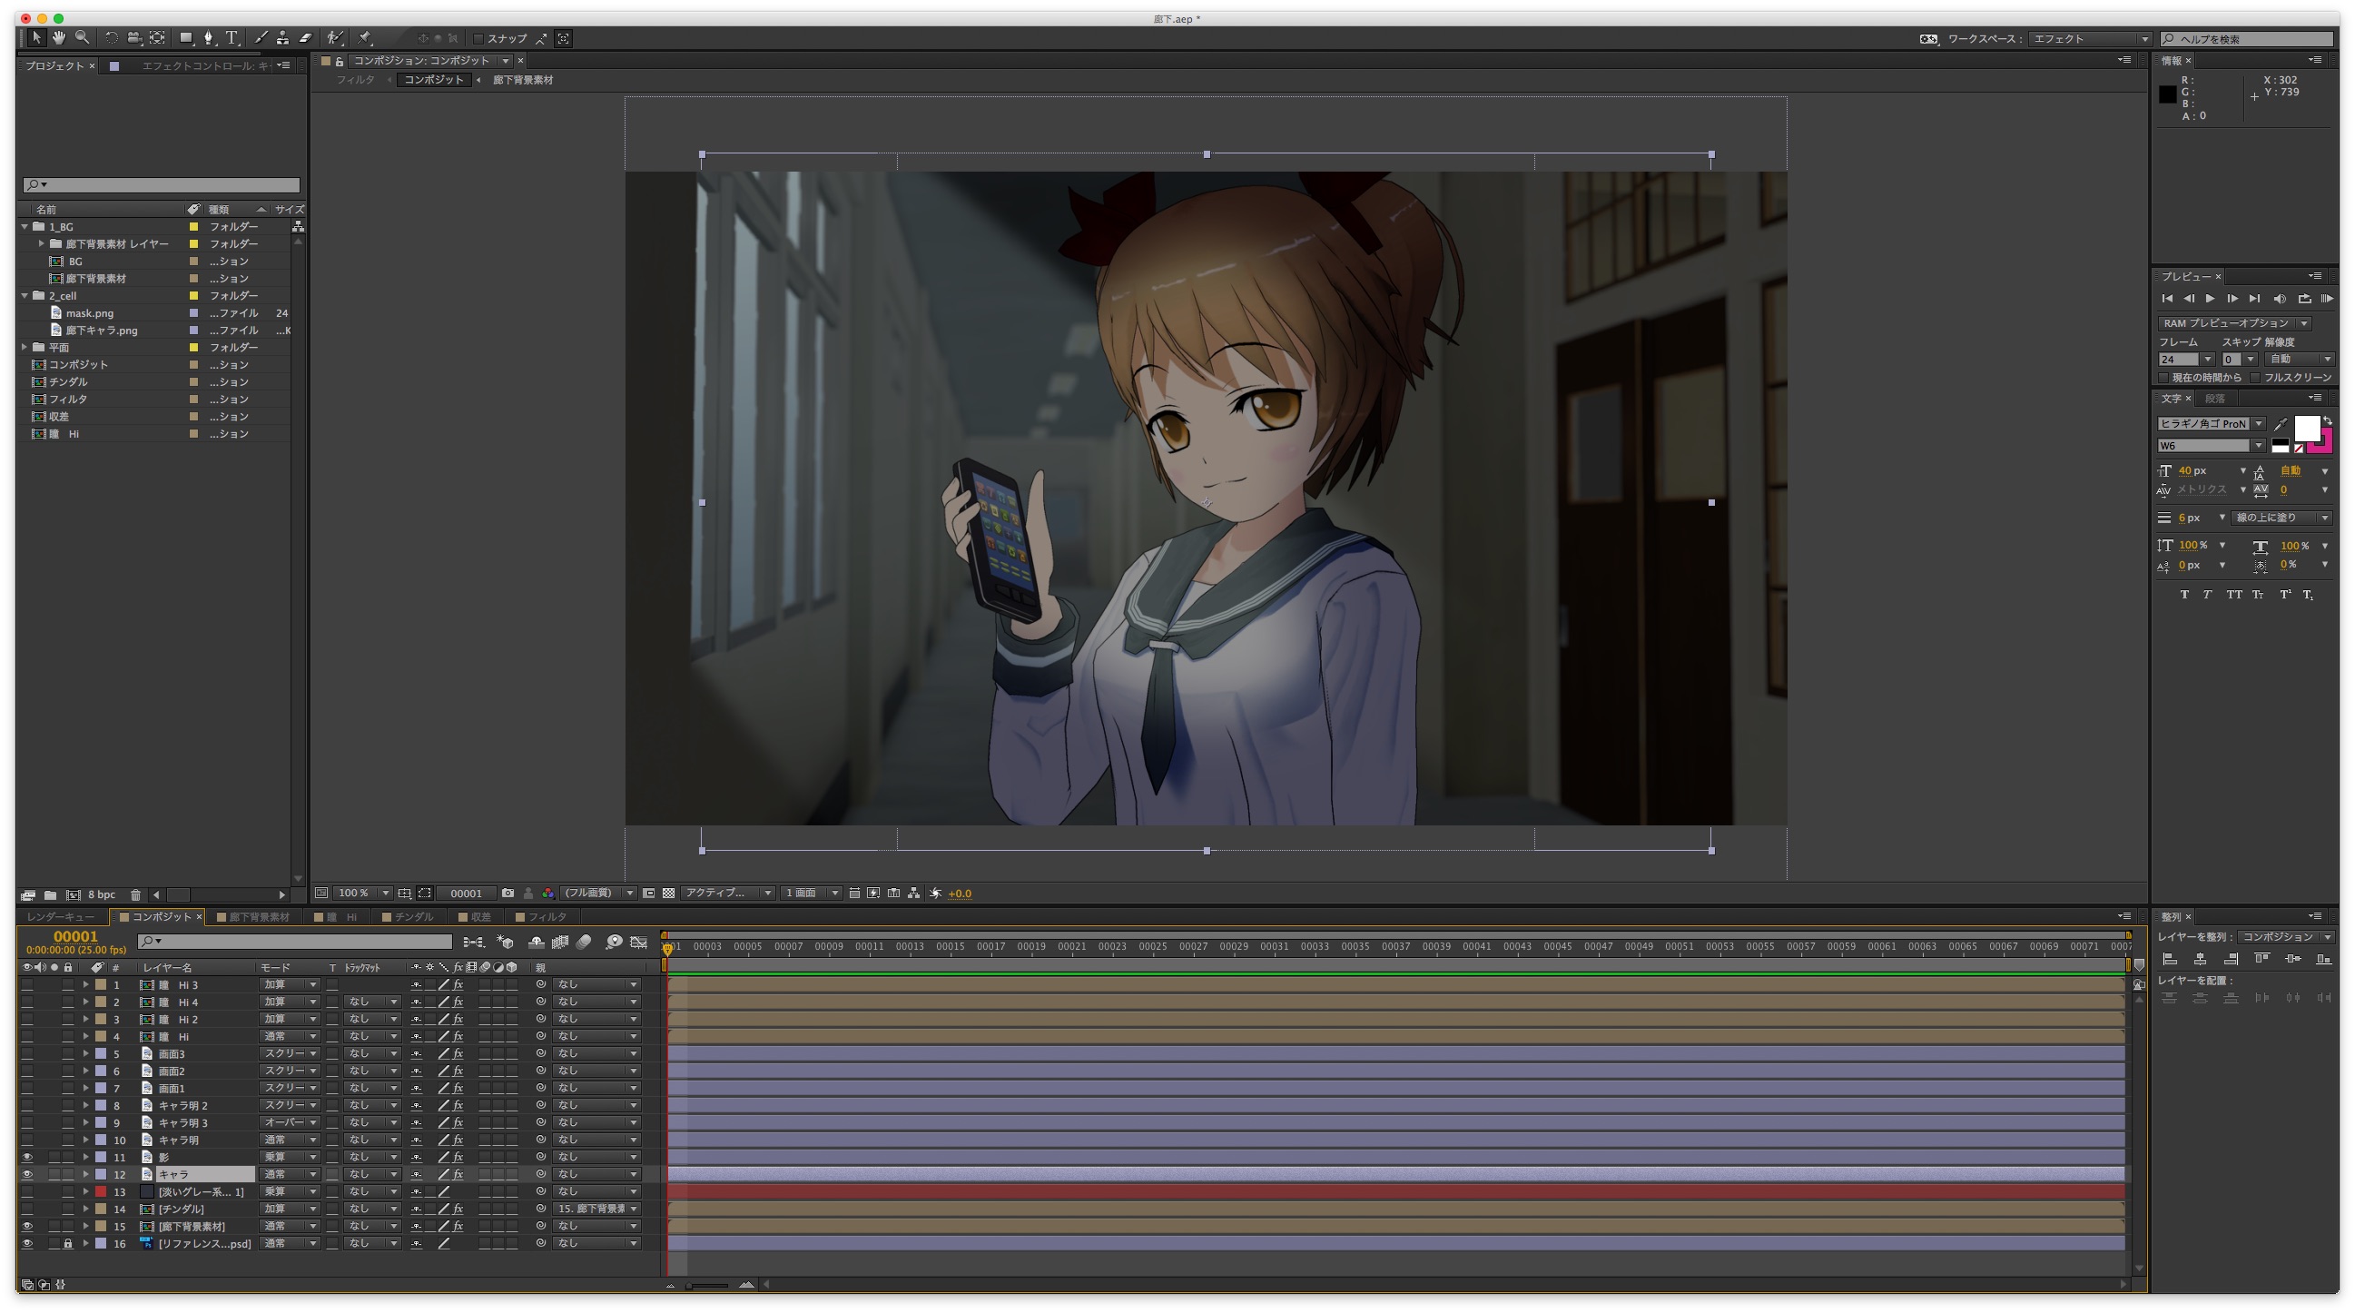
Task: Pick a color with the character eyedropper
Action: [2281, 423]
